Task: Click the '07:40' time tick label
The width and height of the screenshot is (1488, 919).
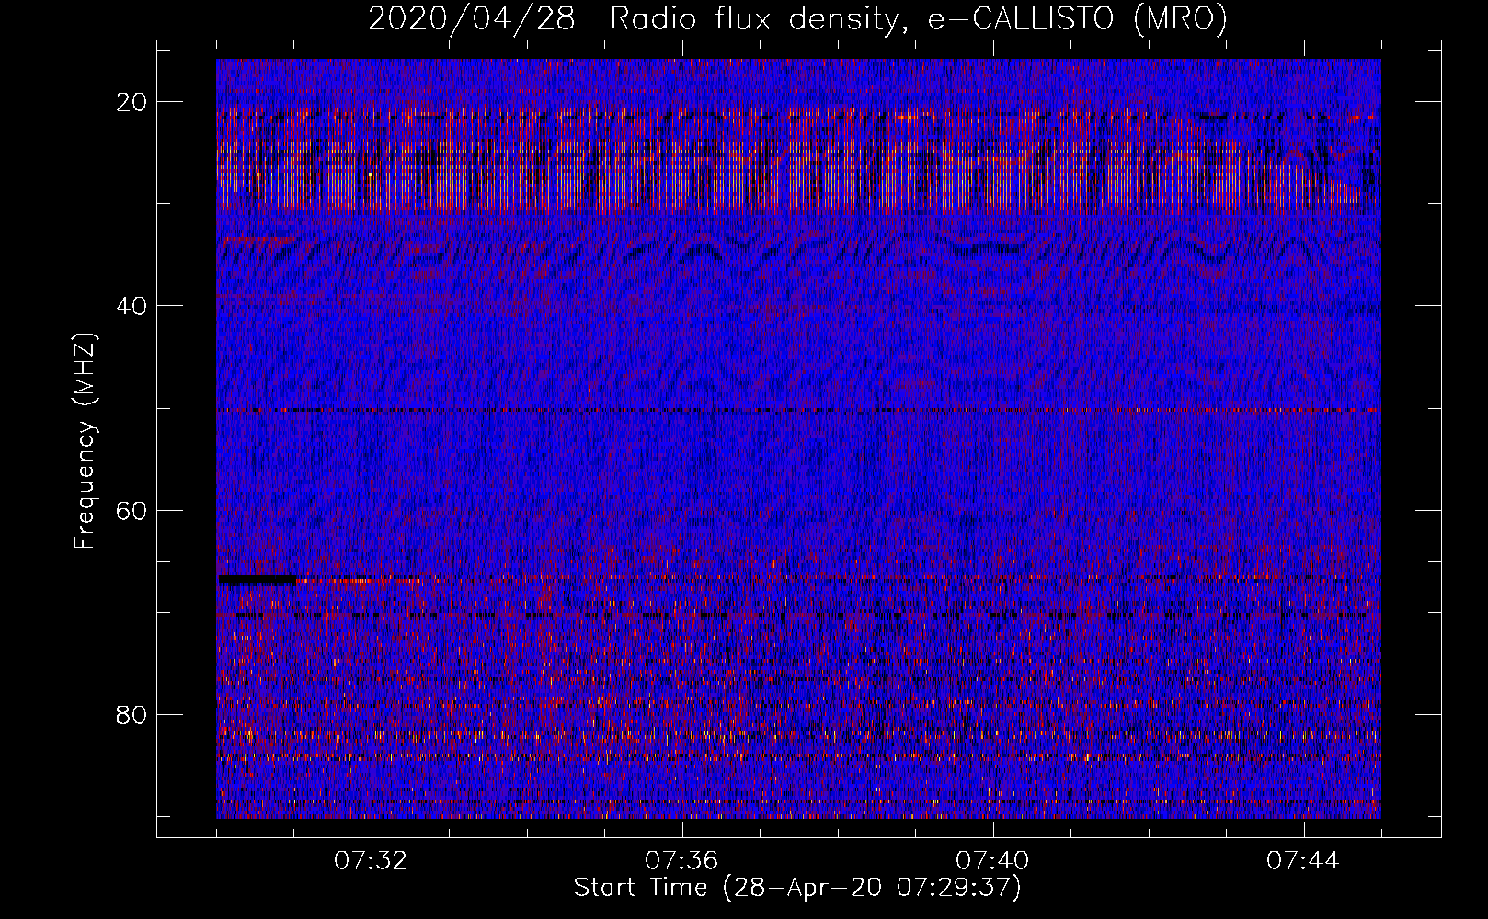Action: point(992,861)
